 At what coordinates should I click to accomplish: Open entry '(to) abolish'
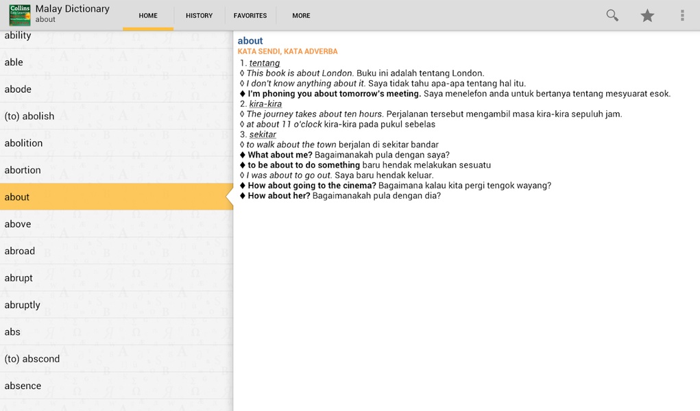117,116
